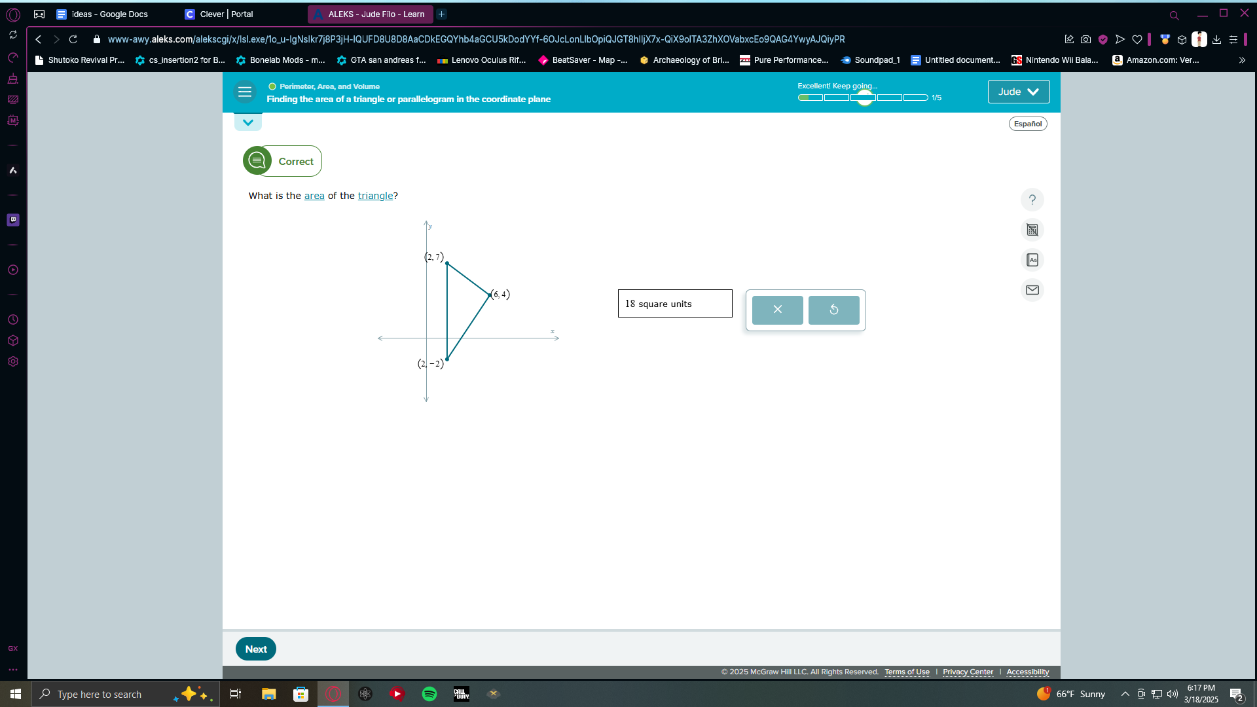Viewport: 1257px width, 707px height.
Task: Click the progress bar indicator
Action: (x=862, y=98)
